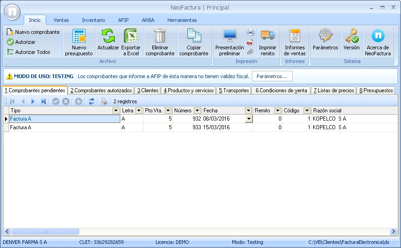Click the green Actualizar refresh icon
This screenshot has width=401, height=248.
108,36
